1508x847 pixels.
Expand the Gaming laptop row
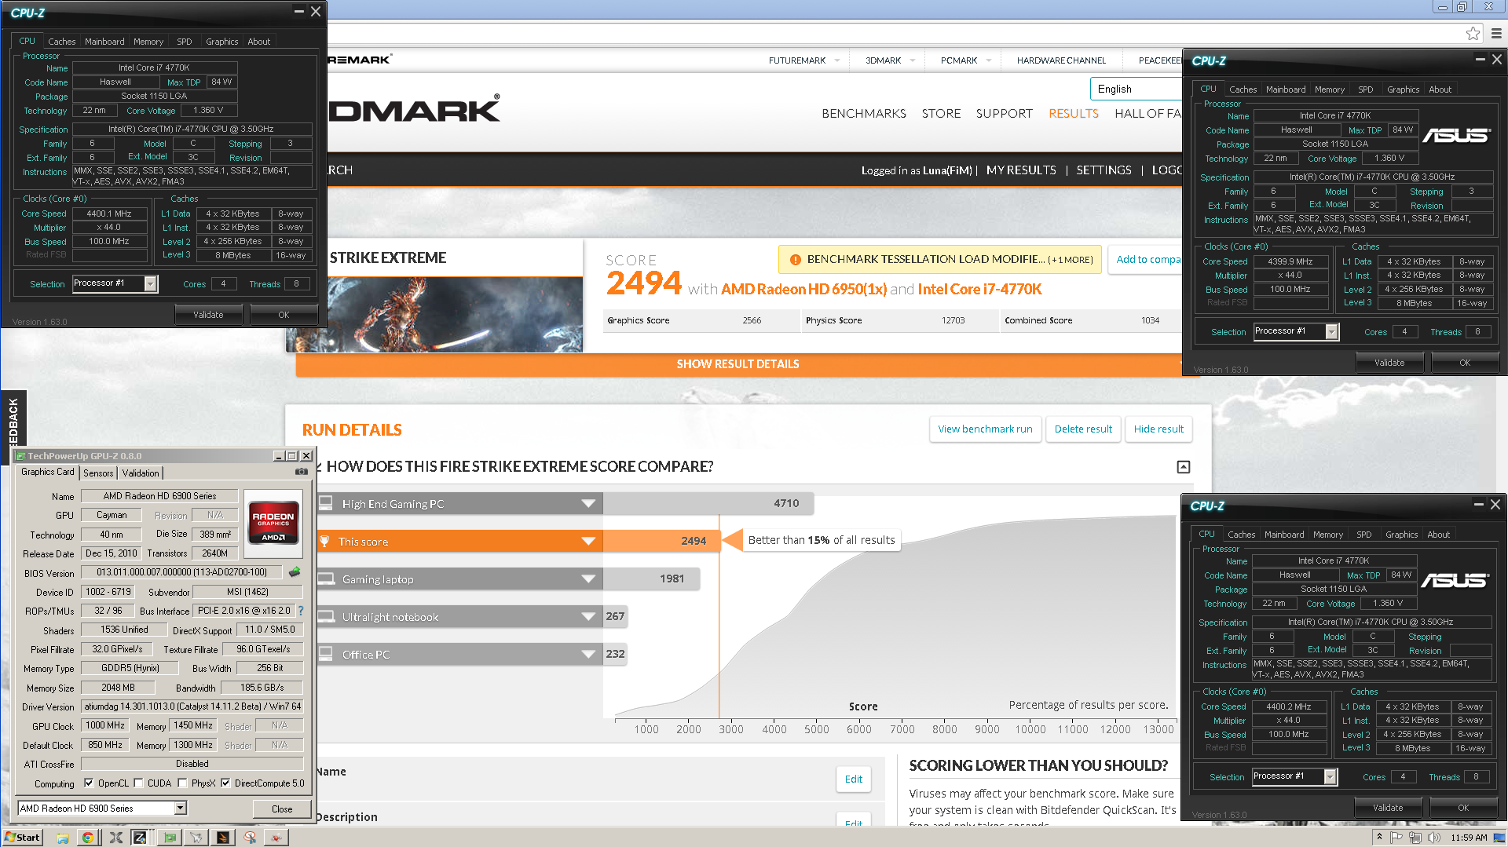pyautogui.click(x=588, y=579)
